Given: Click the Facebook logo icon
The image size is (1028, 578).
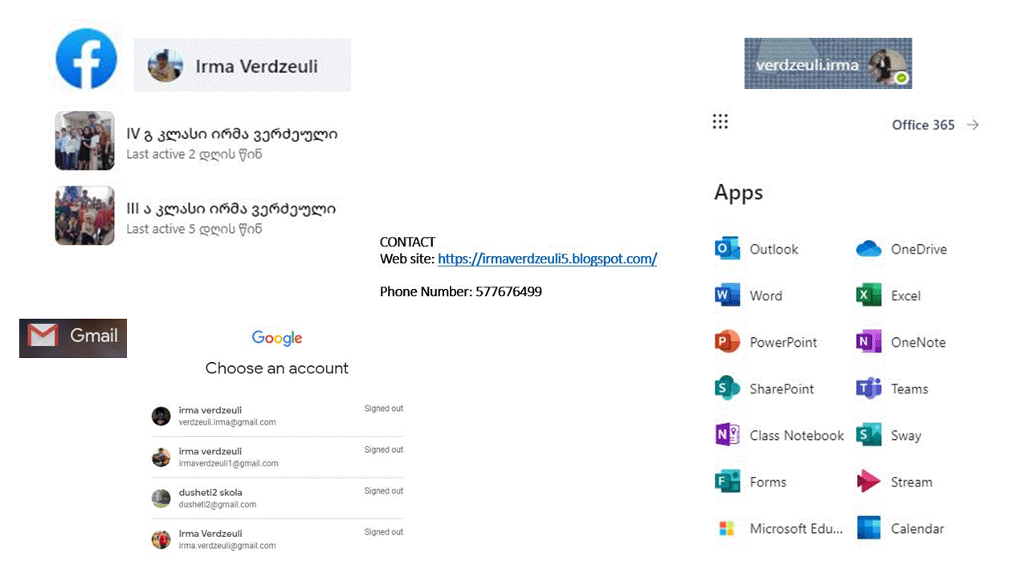Looking at the screenshot, I should 86,59.
